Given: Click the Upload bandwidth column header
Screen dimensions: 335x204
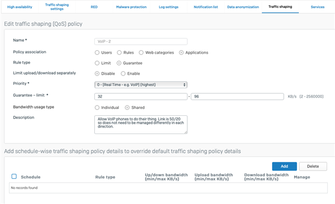Looking at the screenshot, I should [x=214, y=177].
